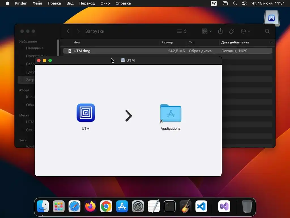This screenshot has width=290, height=218.
Task: Sort by the Тип column header
Action: coord(192,43)
